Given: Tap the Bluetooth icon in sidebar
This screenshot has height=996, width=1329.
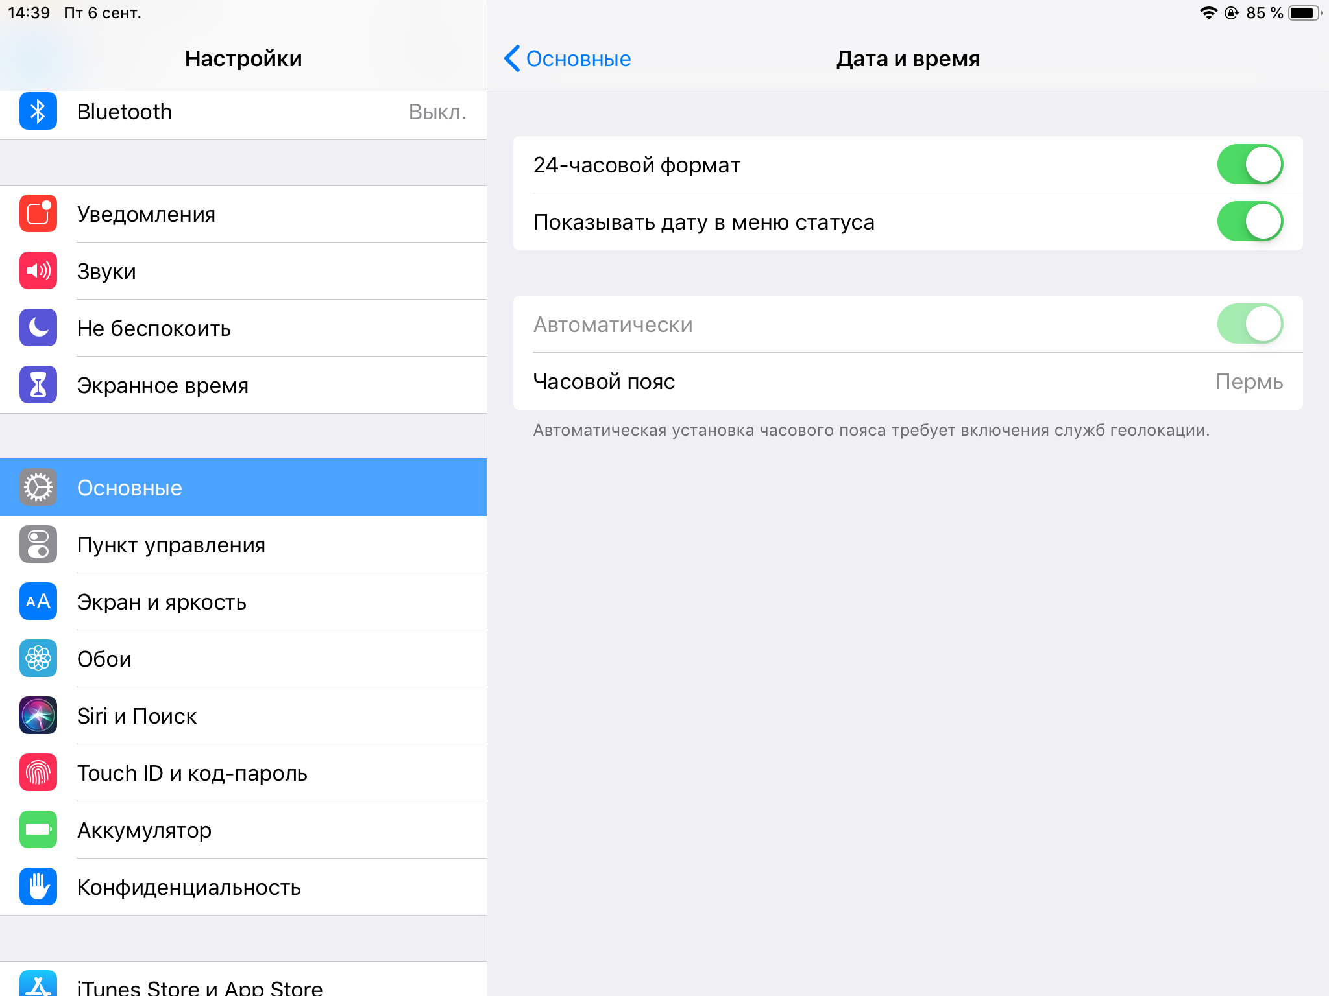Looking at the screenshot, I should (38, 112).
